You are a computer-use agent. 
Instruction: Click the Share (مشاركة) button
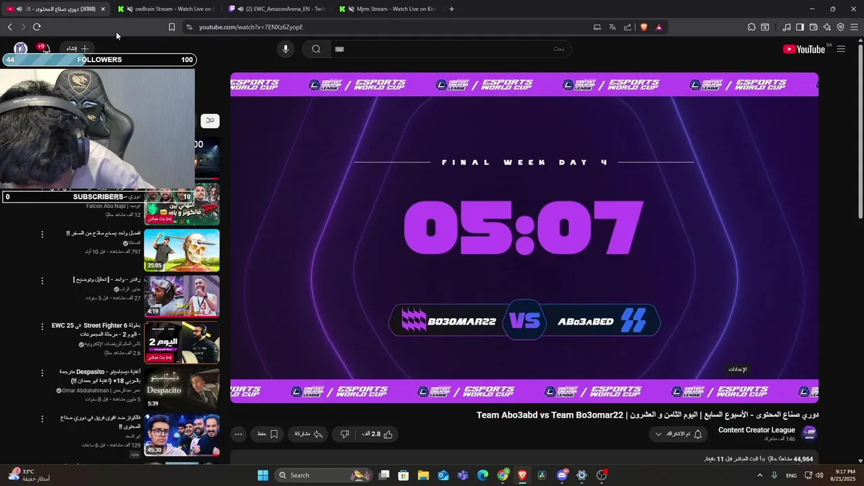point(308,434)
